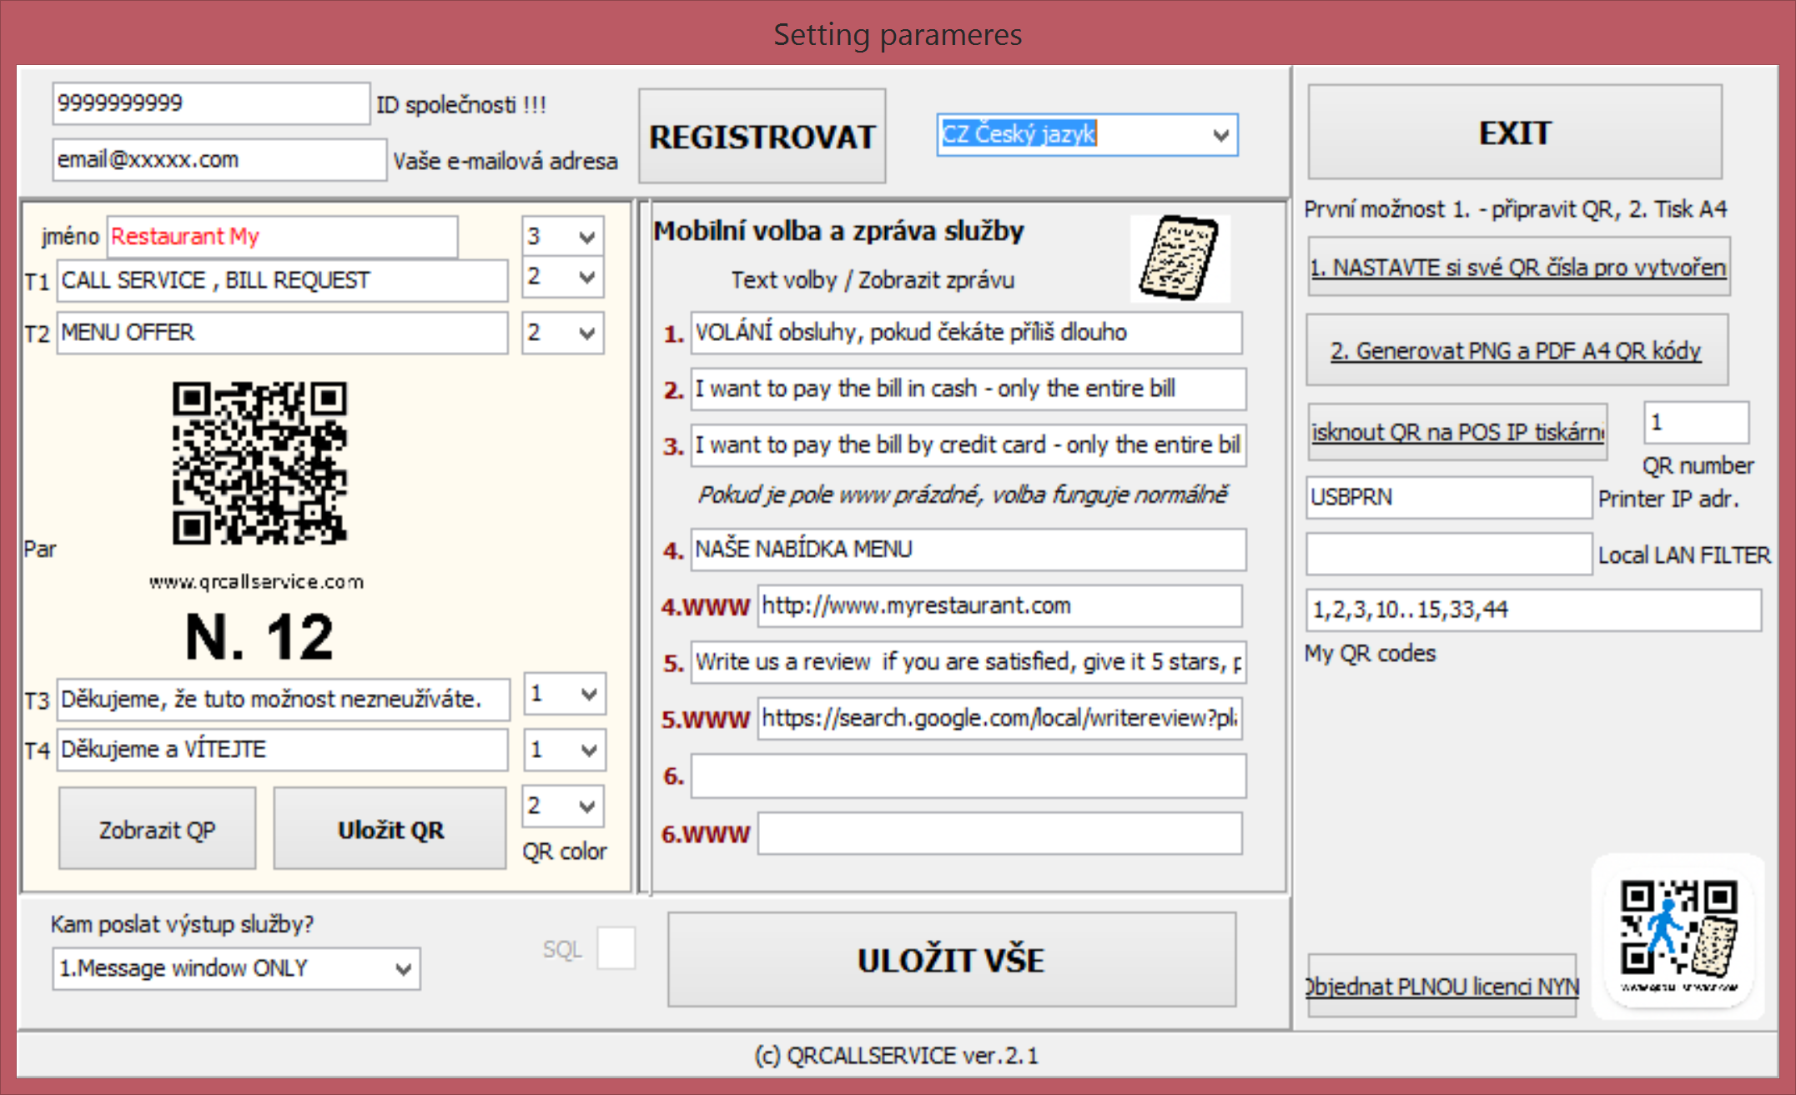Click NASTAVTE si své QR čísla link
Viewport: 1796px width, 1095px height.
pos(1517,268)
